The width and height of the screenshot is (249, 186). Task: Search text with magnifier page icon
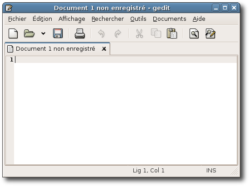click(194, 33)
